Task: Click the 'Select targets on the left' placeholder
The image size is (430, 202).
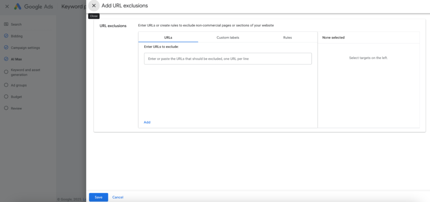Action: 368,58
